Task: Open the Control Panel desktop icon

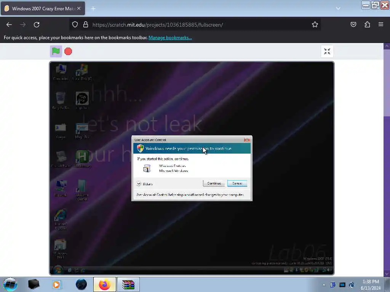Action: click(x=61, y=159)
